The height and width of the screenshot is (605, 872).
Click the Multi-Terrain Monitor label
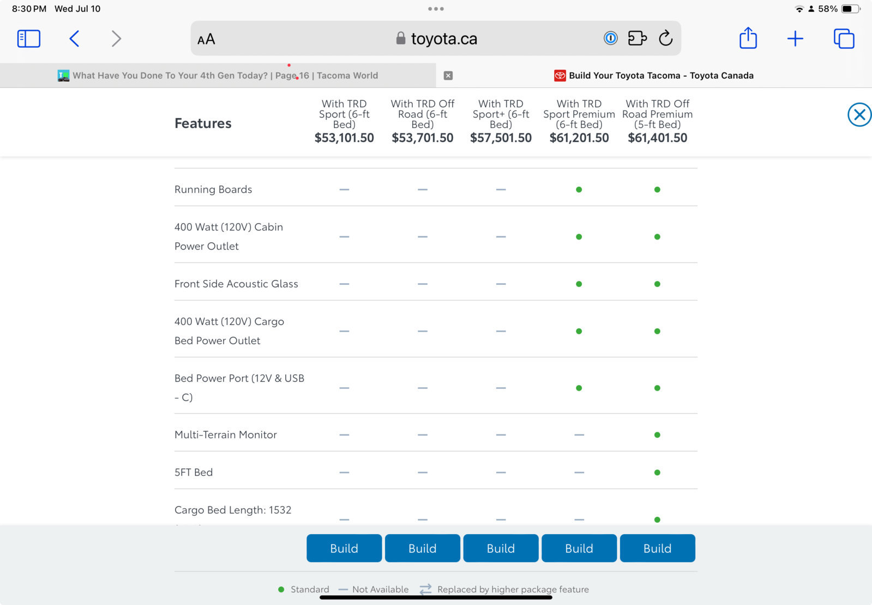coord(226,435)
